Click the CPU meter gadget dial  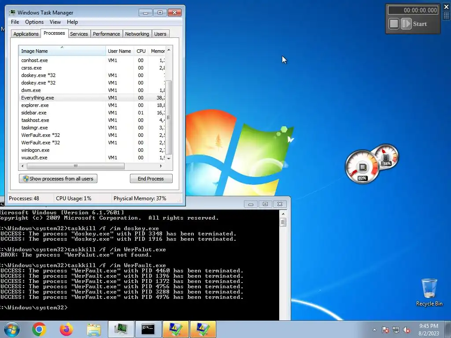(x=362, y=167)
